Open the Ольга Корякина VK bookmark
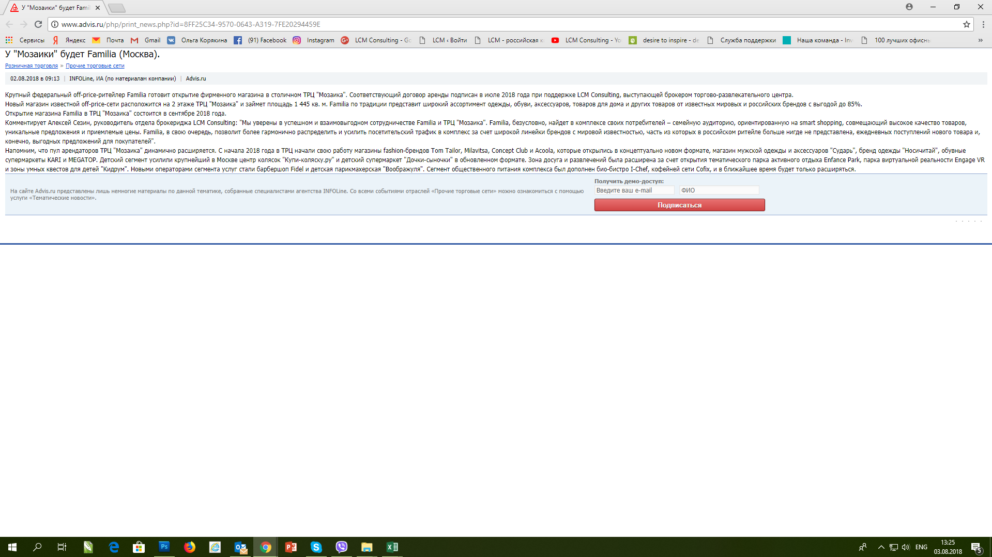 197,40
